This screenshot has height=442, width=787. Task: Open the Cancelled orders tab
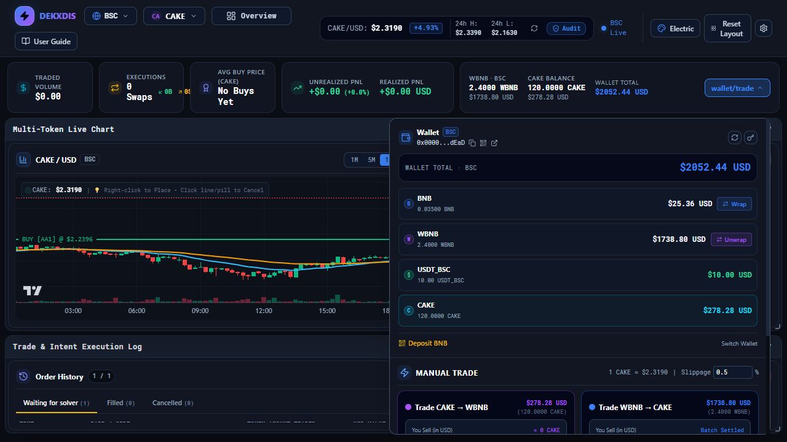pos(173,403)
